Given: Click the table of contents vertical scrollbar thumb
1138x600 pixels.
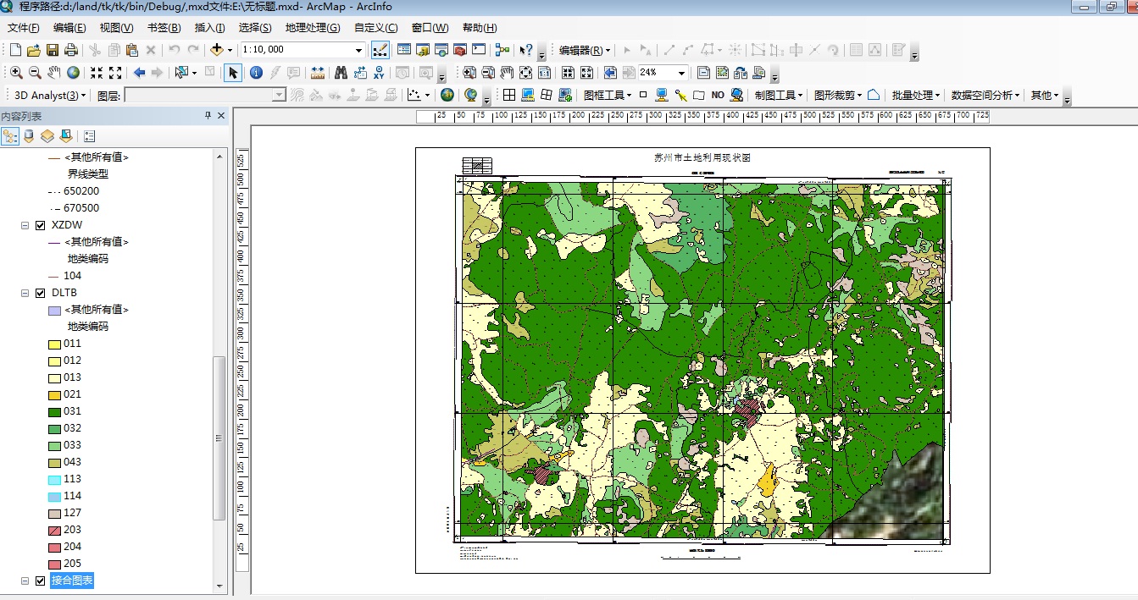Looking at the screenshot, I should click(219, 438).
